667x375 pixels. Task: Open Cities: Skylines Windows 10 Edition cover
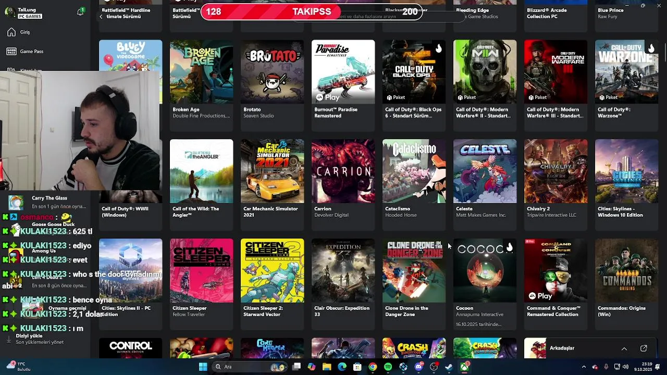(626, 171)
